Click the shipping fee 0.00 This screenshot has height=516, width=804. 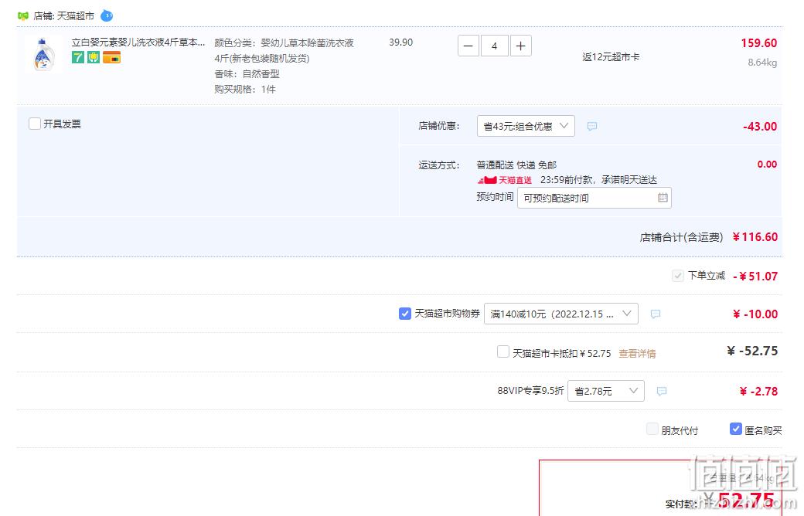click(767, 165)
